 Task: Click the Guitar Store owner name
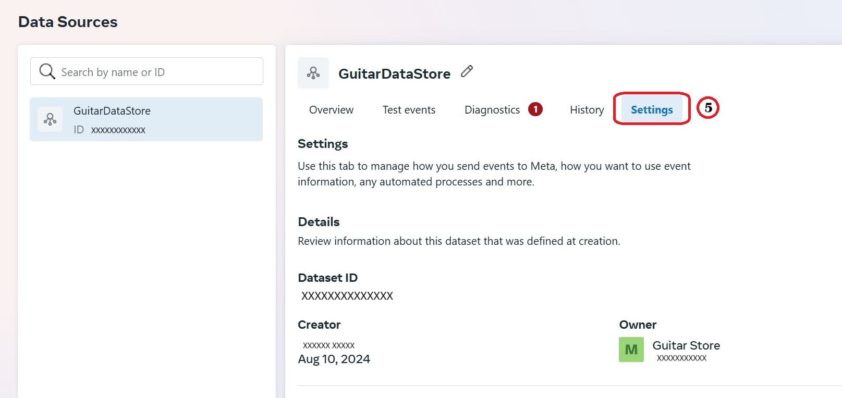[x=686, y=345]
